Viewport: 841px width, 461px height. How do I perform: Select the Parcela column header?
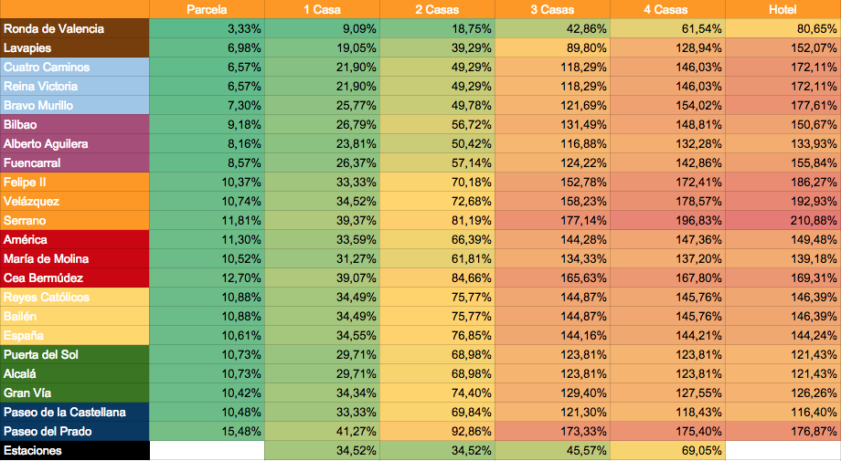pos(207,9)
